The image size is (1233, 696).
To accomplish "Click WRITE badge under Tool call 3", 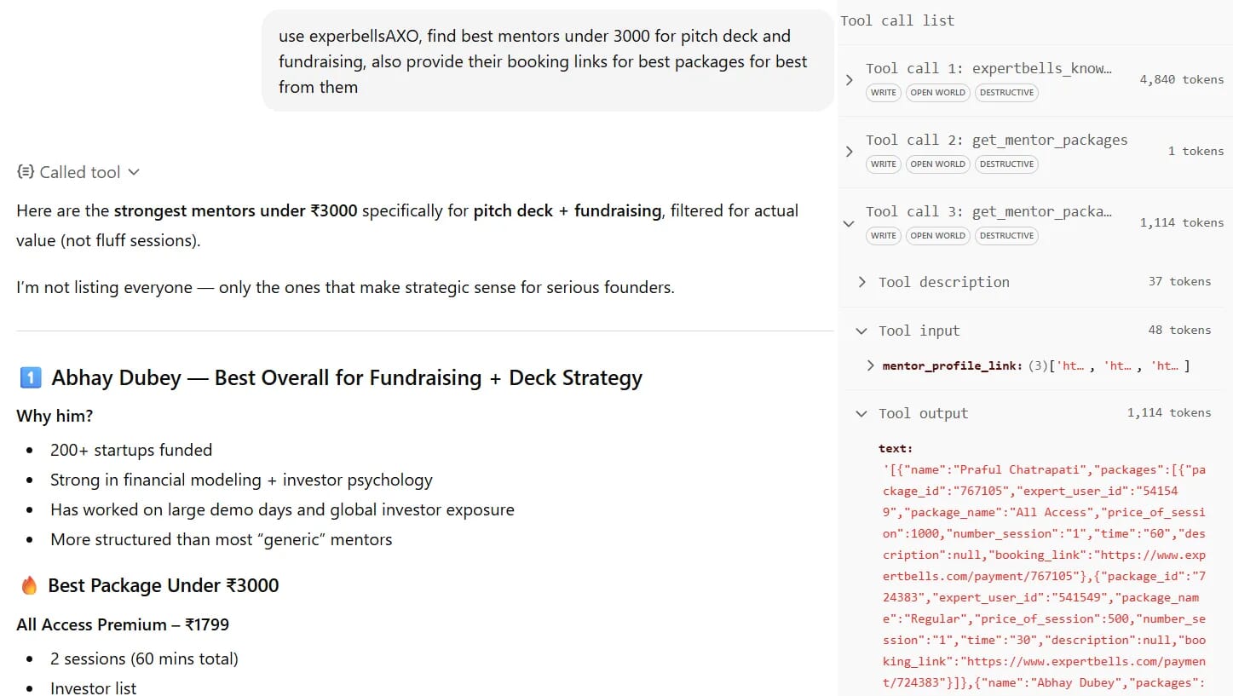I will (x=883, y=235).
